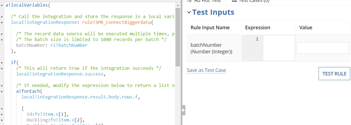Image resolution: width=351 pixels, height=125 pixels.
Task: Collapse fold arrow at the opening brace line
Action: (2, 109)
